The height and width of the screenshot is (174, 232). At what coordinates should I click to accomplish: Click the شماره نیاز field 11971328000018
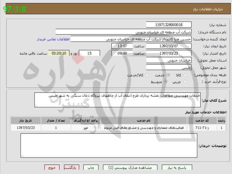(x=169, y=25)
